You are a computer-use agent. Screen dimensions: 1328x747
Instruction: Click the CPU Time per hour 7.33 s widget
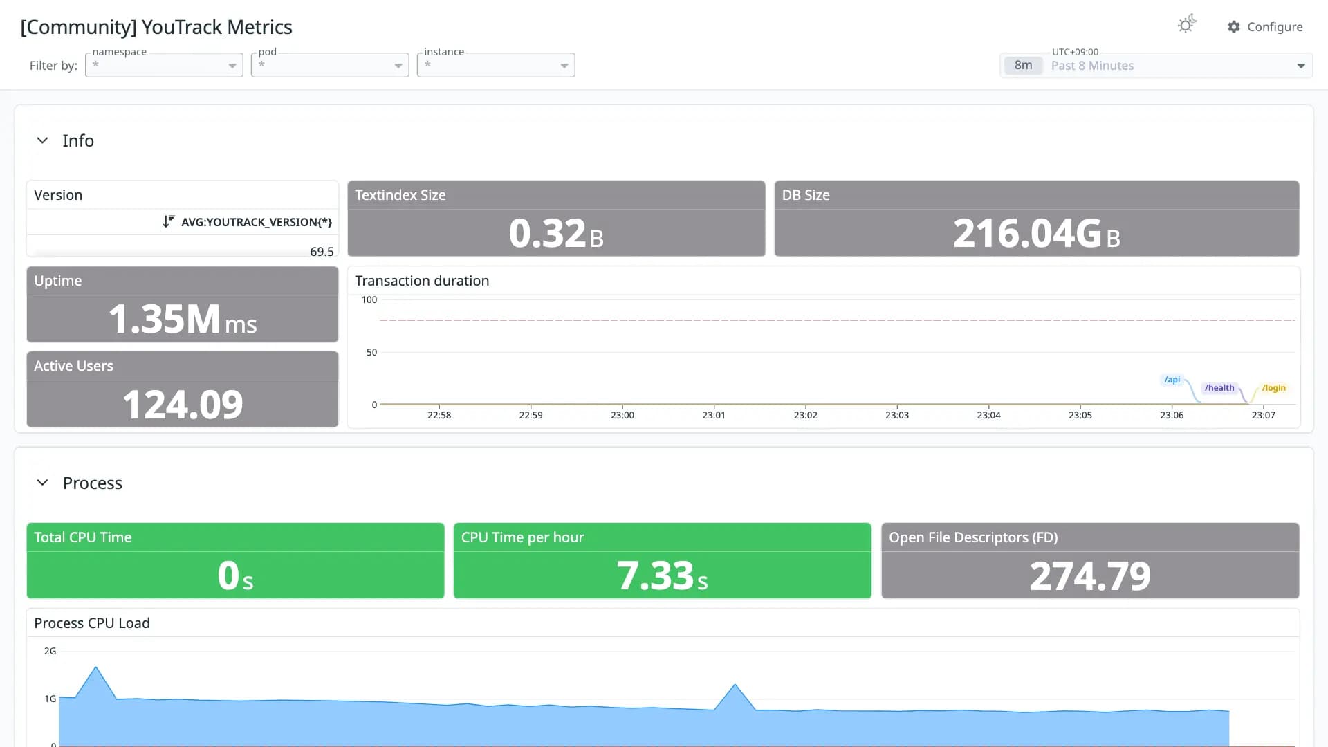point(663,561)
